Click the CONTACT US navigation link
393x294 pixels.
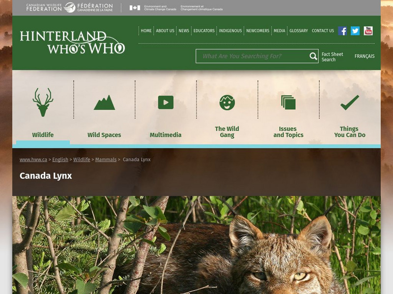coord(323,30)
